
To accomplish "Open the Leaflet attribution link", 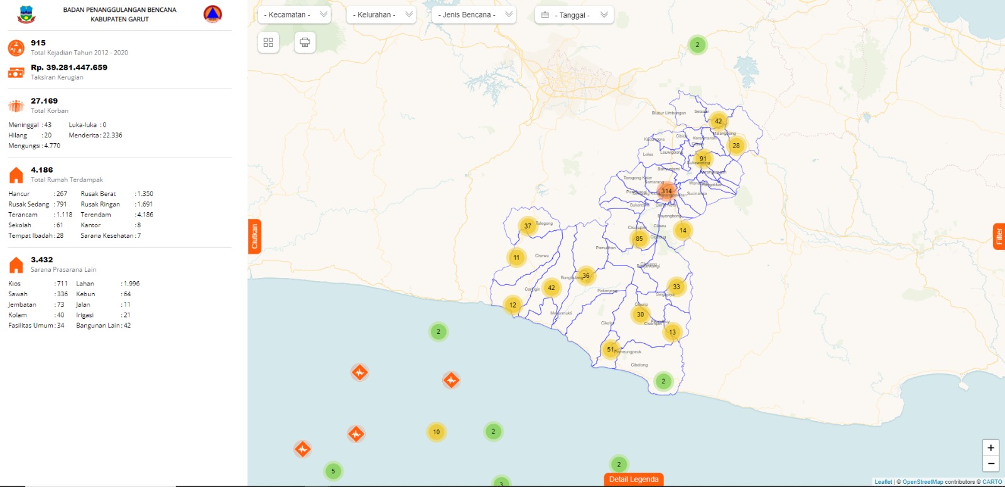I will tap(883, 482).
